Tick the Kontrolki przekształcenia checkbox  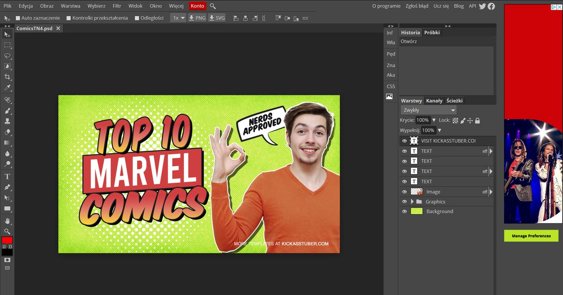pyautogui.click(x=69, y=18)
